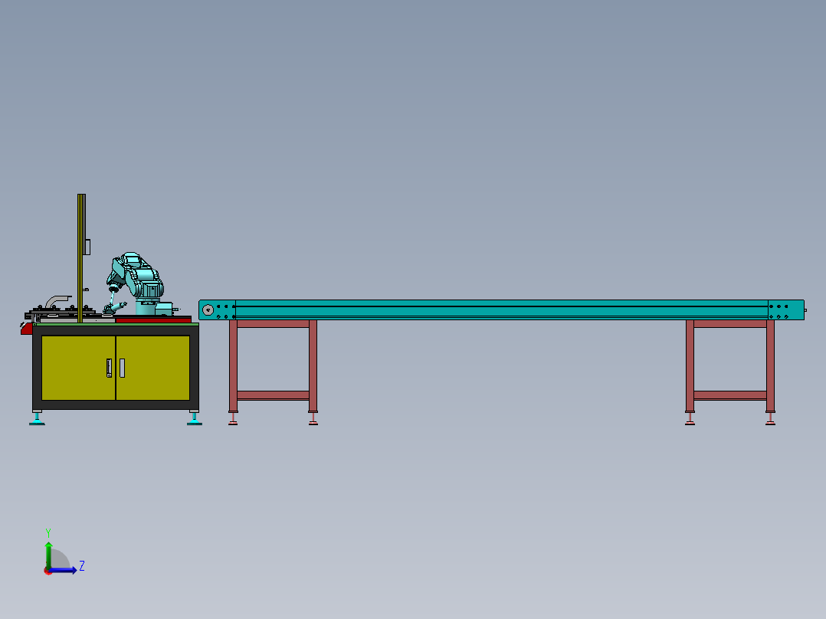The height and width of the screenshot is (619, 826).
Task: Select the cabinet's right teal leveling foot
Action: tap(195, 419)
